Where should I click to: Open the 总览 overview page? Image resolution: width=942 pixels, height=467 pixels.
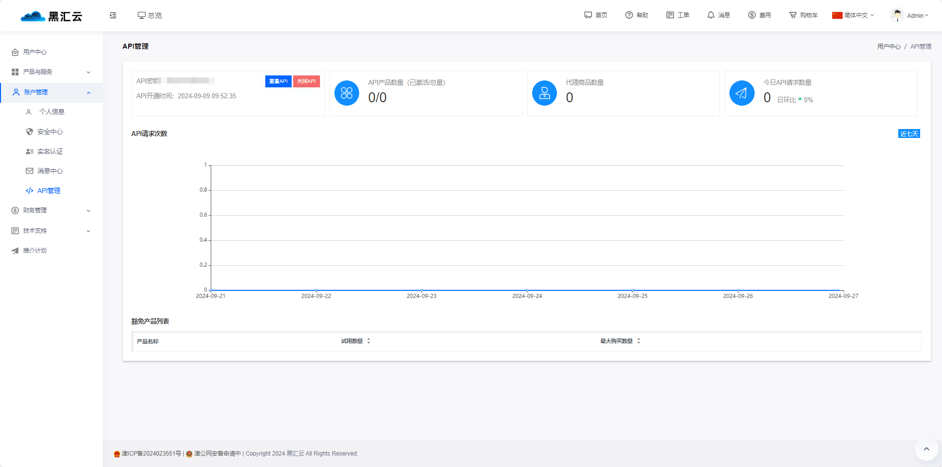pyautogui.click(x=150, y=15)
